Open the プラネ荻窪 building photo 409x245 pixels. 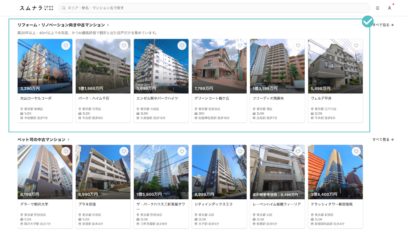[103, 172]
